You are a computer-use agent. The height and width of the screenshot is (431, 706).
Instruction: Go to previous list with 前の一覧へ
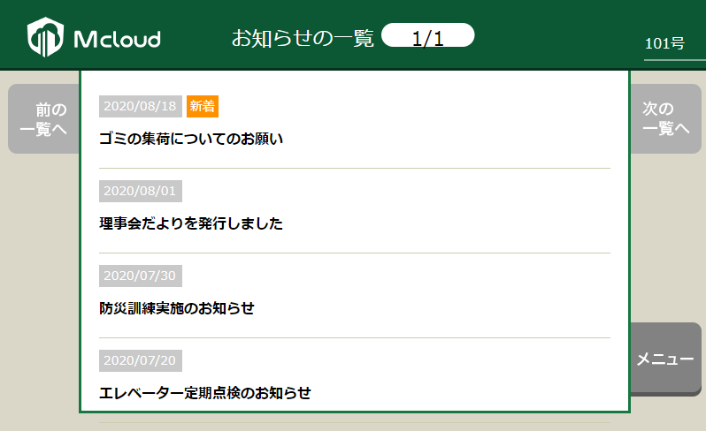44,119
